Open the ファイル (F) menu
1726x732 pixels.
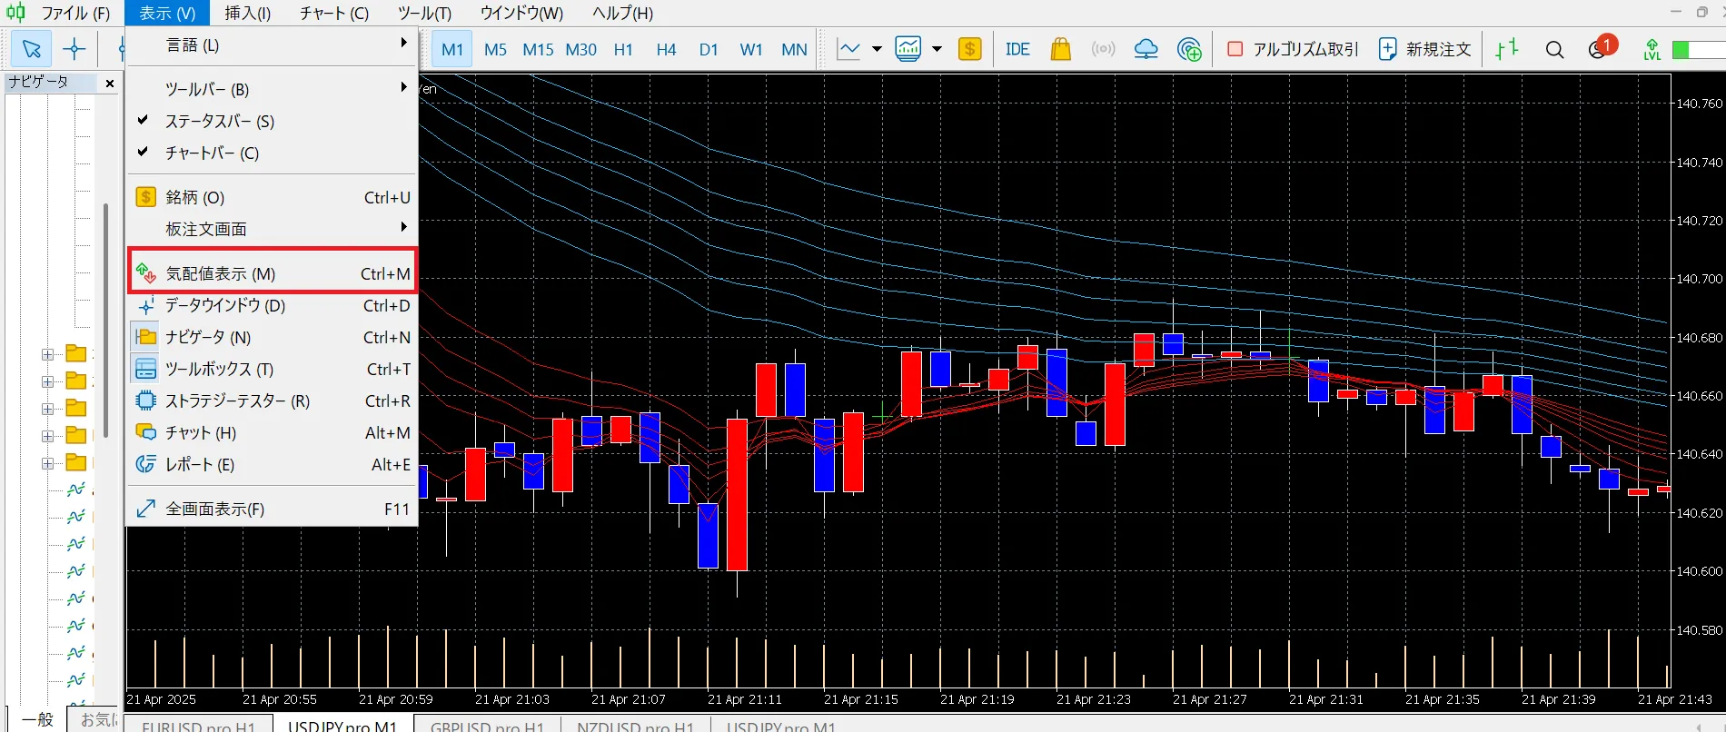[x=75, y=13]
